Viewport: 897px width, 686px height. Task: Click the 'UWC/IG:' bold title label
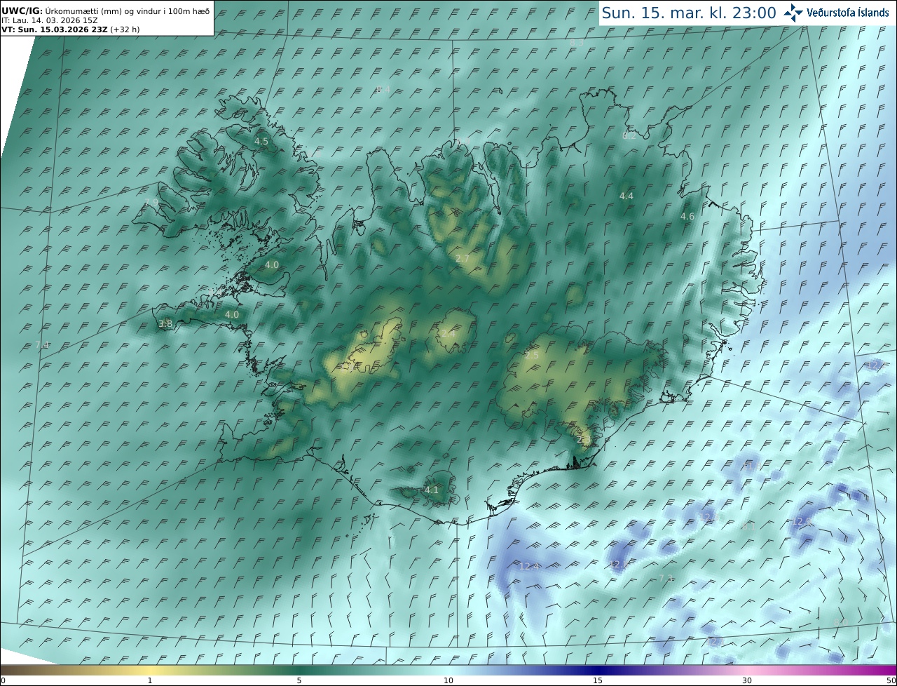click(22, 11)
